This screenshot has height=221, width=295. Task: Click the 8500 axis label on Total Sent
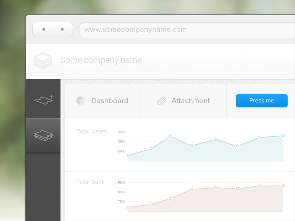pos(122,182)
